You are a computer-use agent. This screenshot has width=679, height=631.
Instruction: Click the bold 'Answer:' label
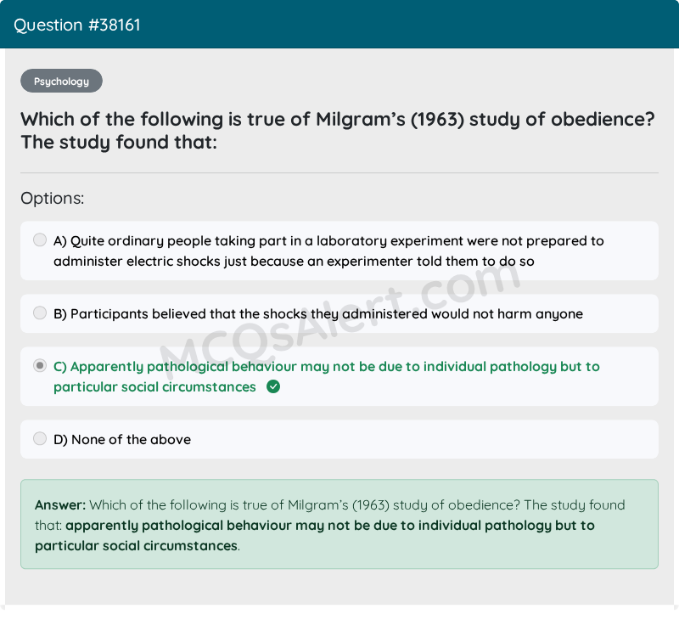point(60,505)
